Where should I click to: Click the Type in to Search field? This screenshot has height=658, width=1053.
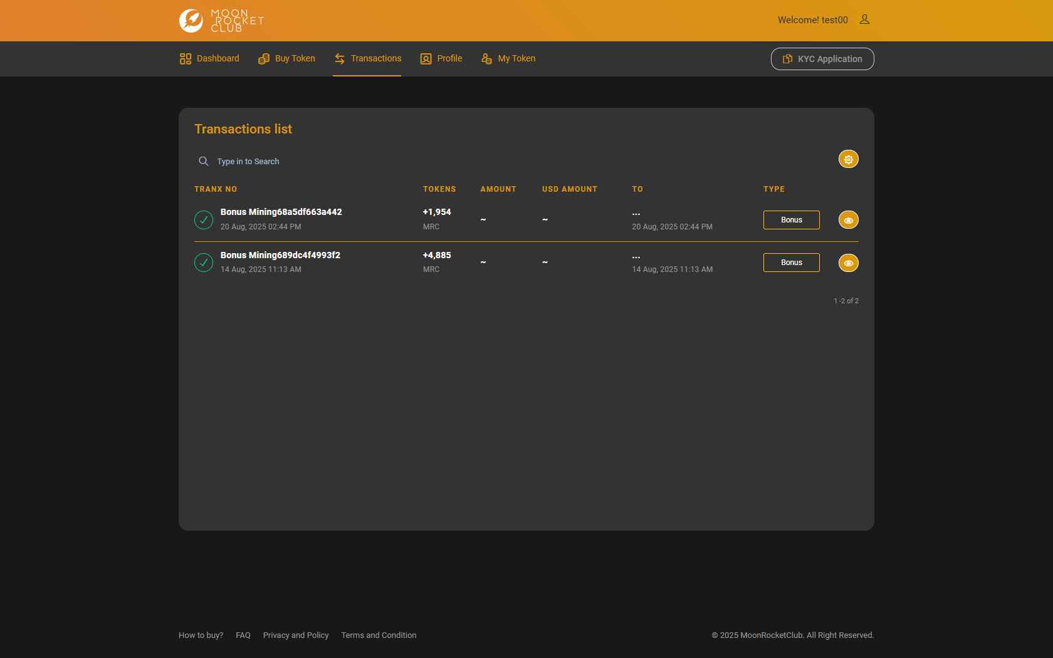coord(248,161)
